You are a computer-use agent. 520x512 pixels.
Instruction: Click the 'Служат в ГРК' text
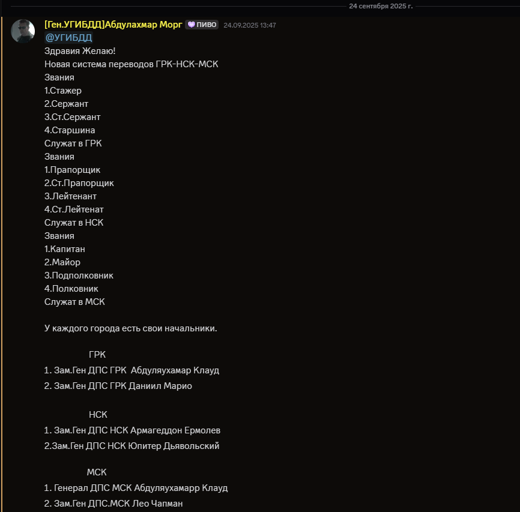click(x=73, y=143)
